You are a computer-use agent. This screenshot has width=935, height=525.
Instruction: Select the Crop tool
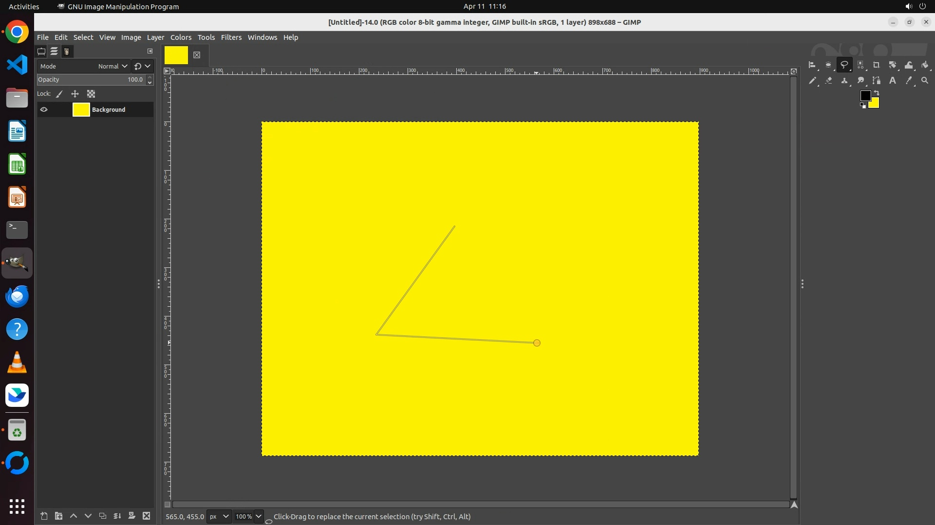876,65
